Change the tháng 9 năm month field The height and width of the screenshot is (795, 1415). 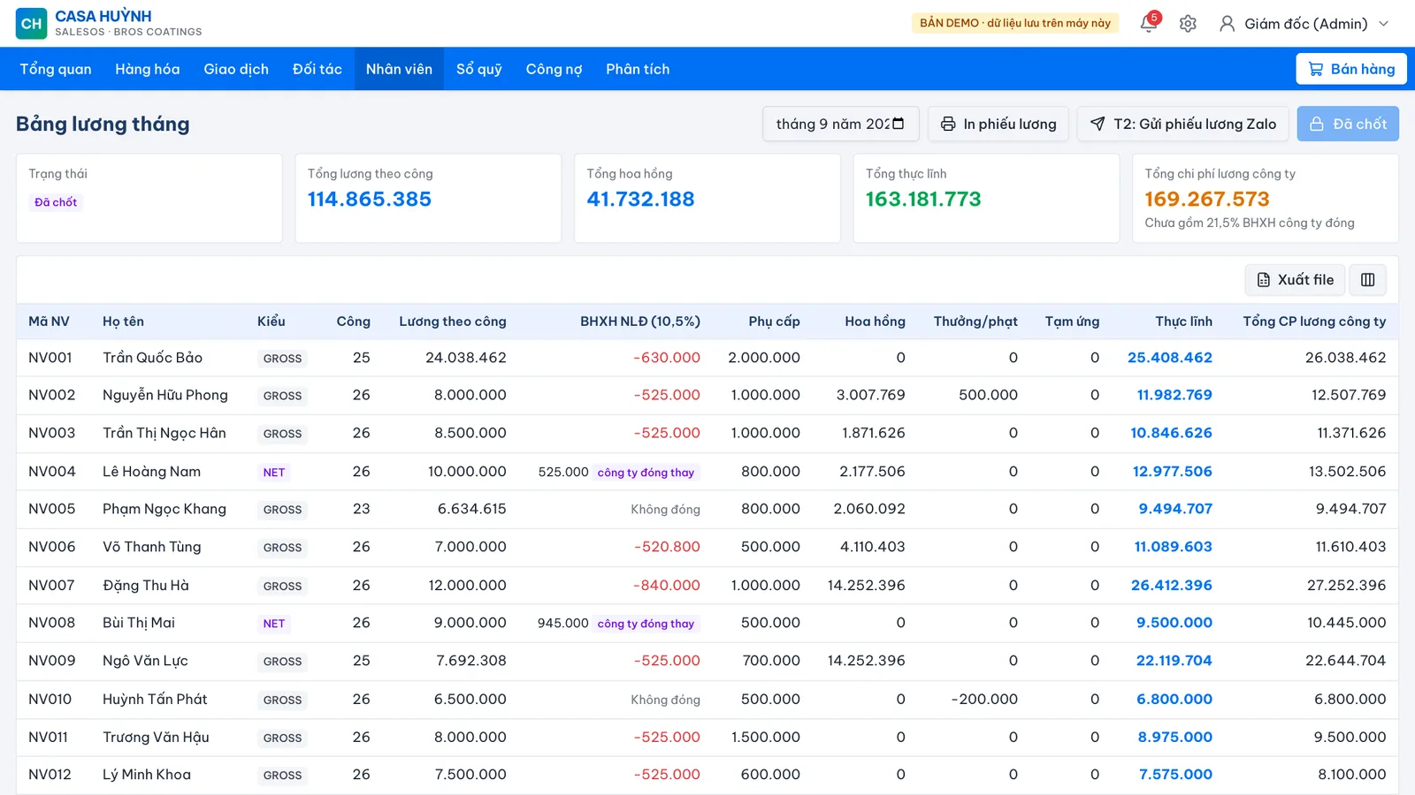[x=841, y=124]
